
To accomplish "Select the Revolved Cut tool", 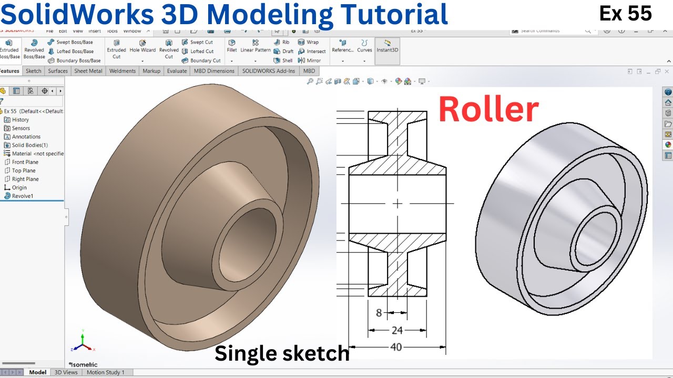I will [x=169, y=49].
